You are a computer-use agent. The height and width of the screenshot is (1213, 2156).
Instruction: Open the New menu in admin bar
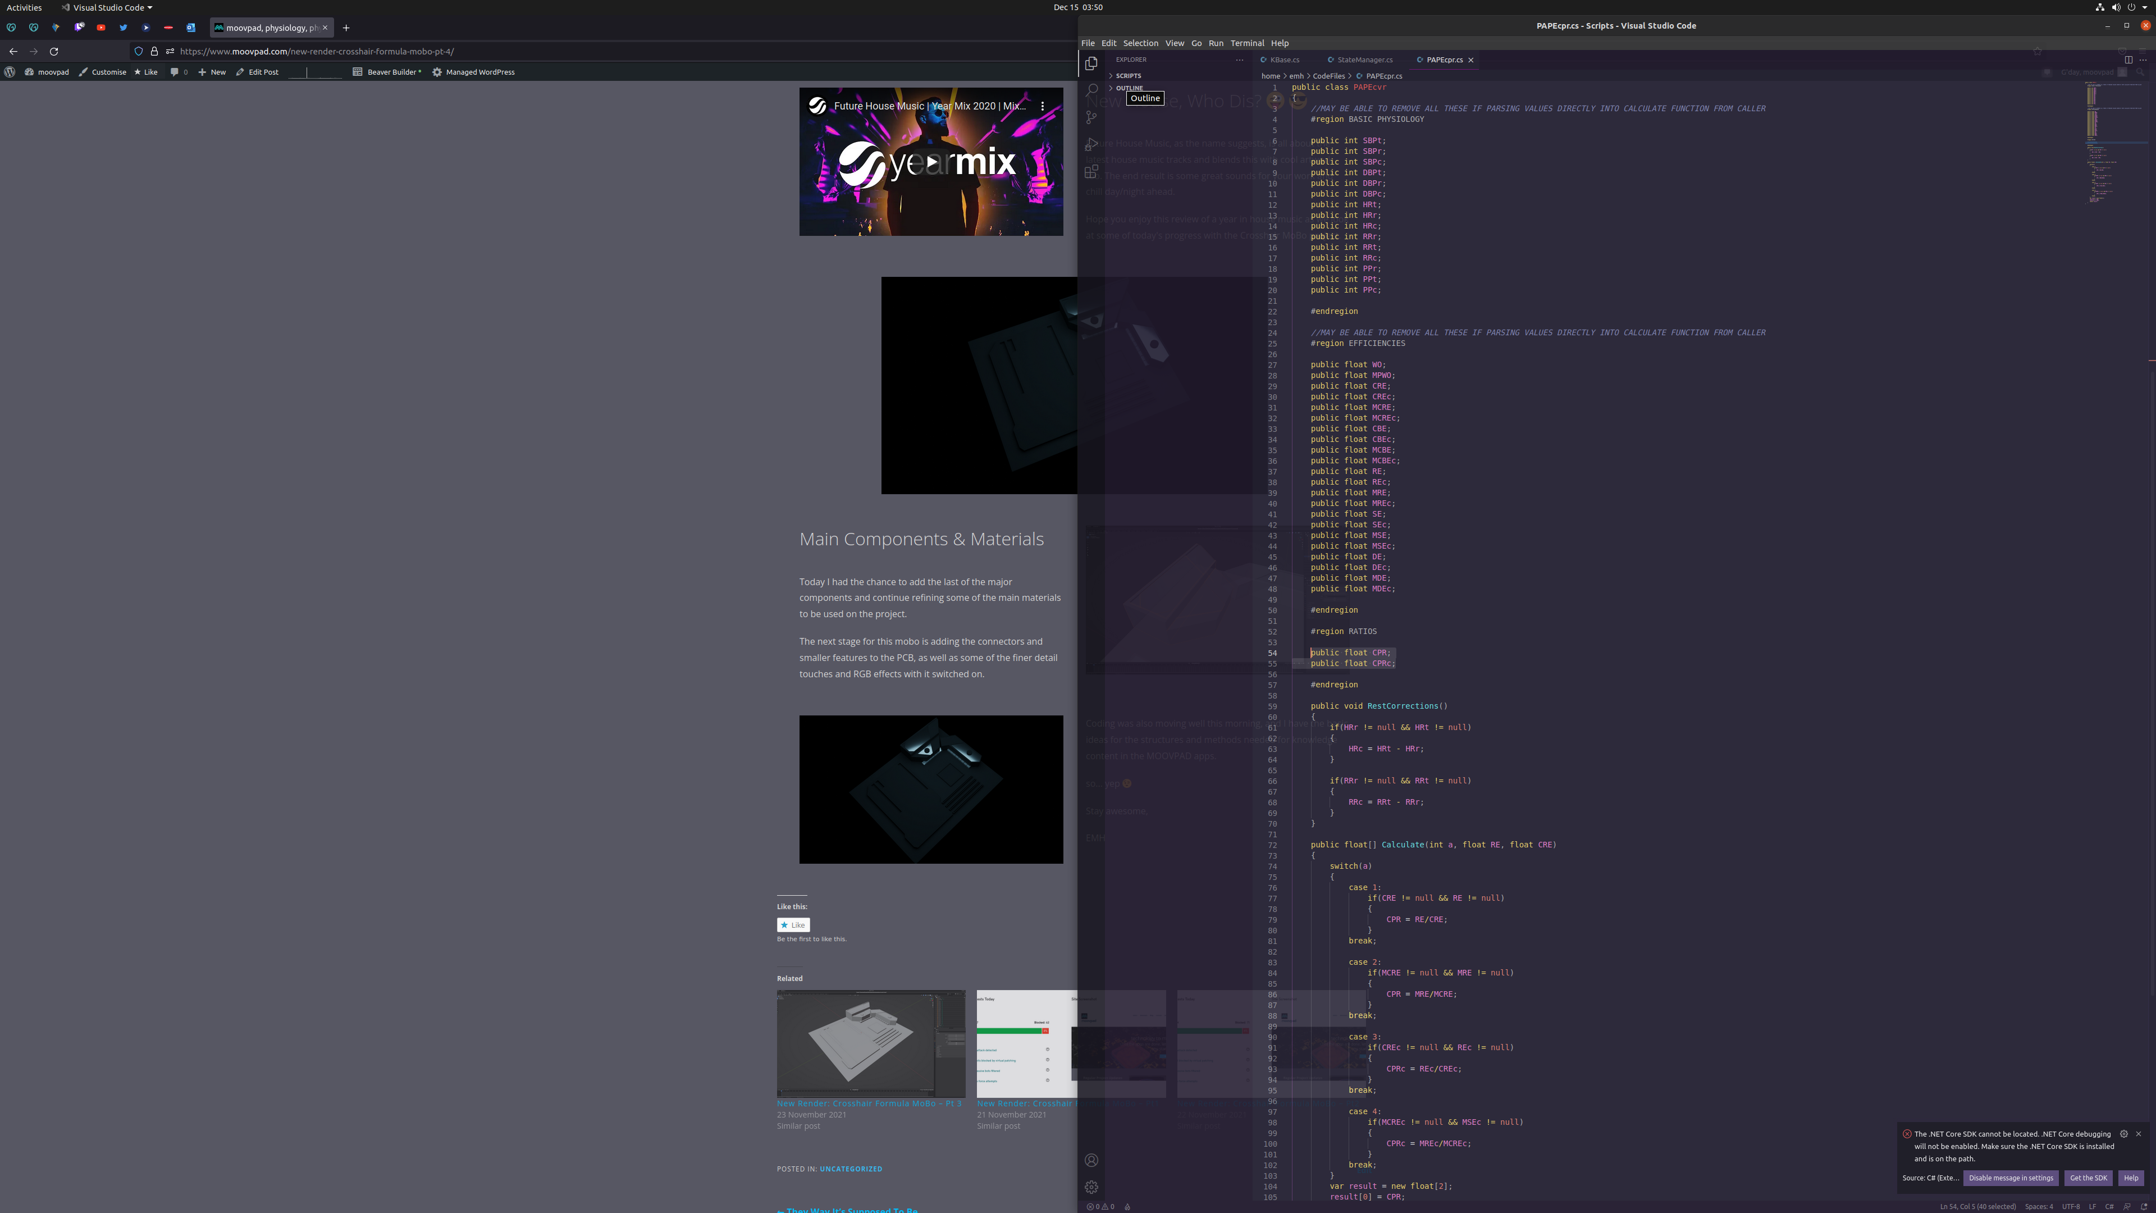click(212, 72)
